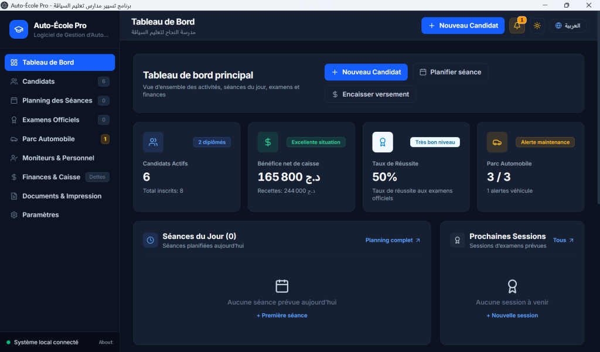Click the Parc Automobile sidebar car icon
This screenshot has width=600, height=352.
[x=14, y=139]
